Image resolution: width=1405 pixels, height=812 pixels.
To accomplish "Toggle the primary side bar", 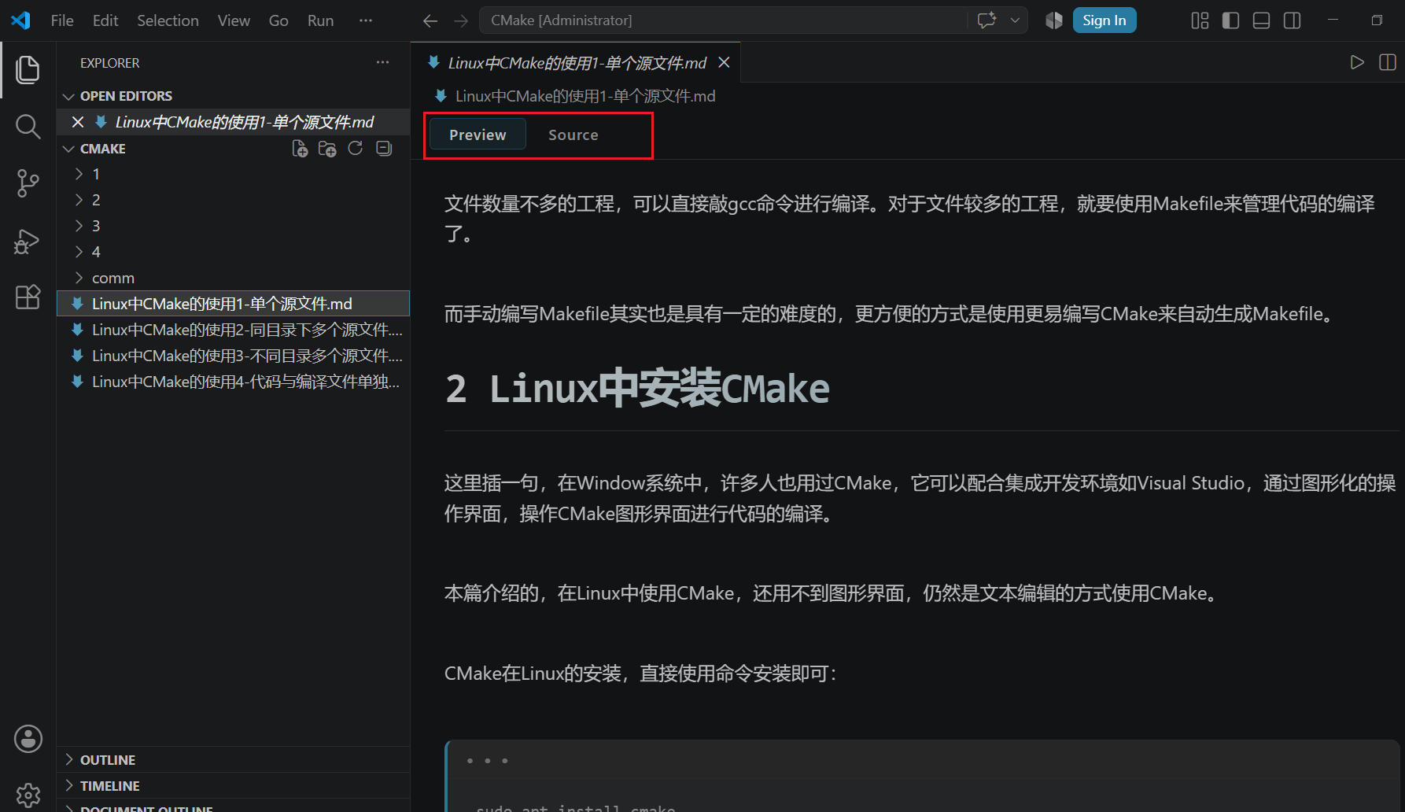I will [x=1230, y=20].
